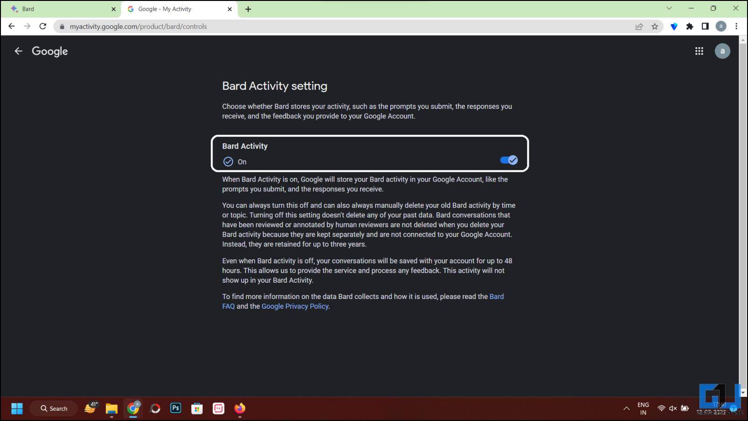
Task: Click the muted volume icon in tray
Action: coord(673,408)
